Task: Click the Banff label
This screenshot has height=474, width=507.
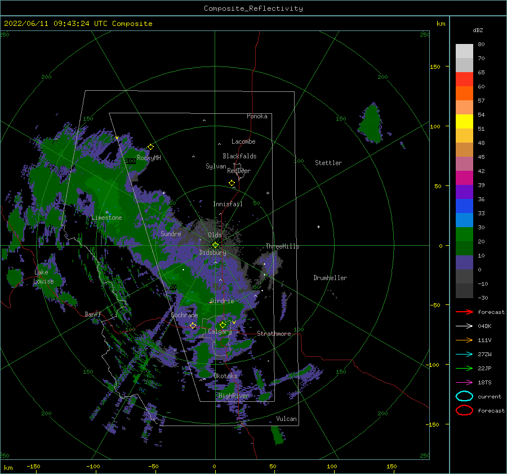Action: (x=93, y=314)
